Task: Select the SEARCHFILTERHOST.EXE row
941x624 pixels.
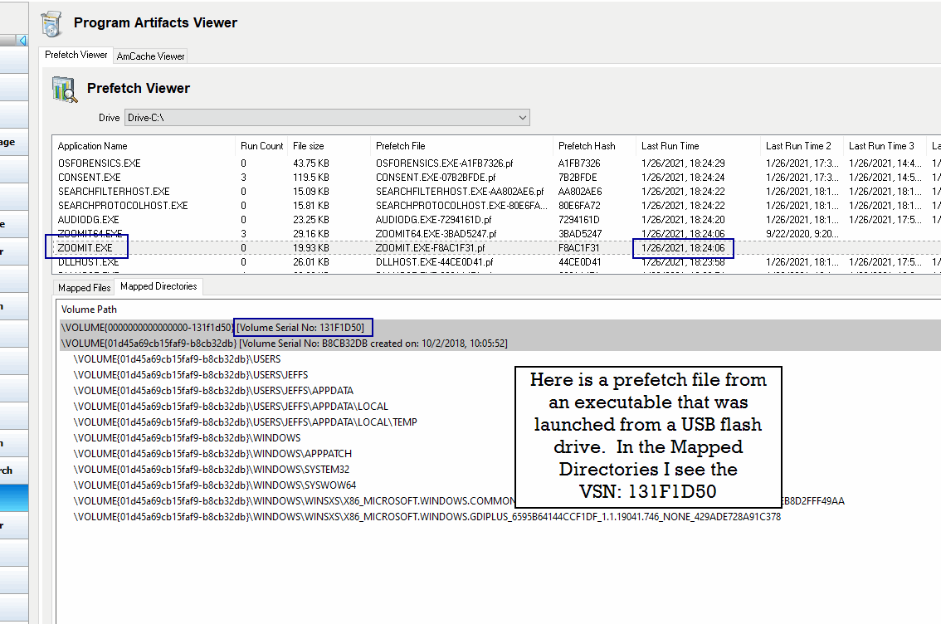Action: click(x=496, y=192)
